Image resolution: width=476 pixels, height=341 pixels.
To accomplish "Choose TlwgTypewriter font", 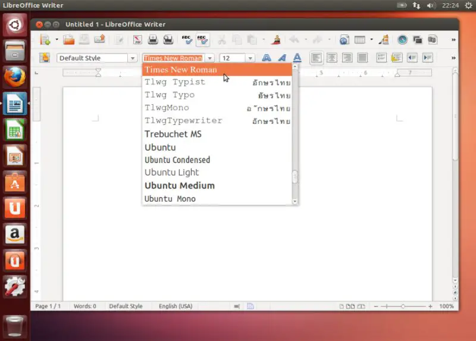I will pos(217,121).
